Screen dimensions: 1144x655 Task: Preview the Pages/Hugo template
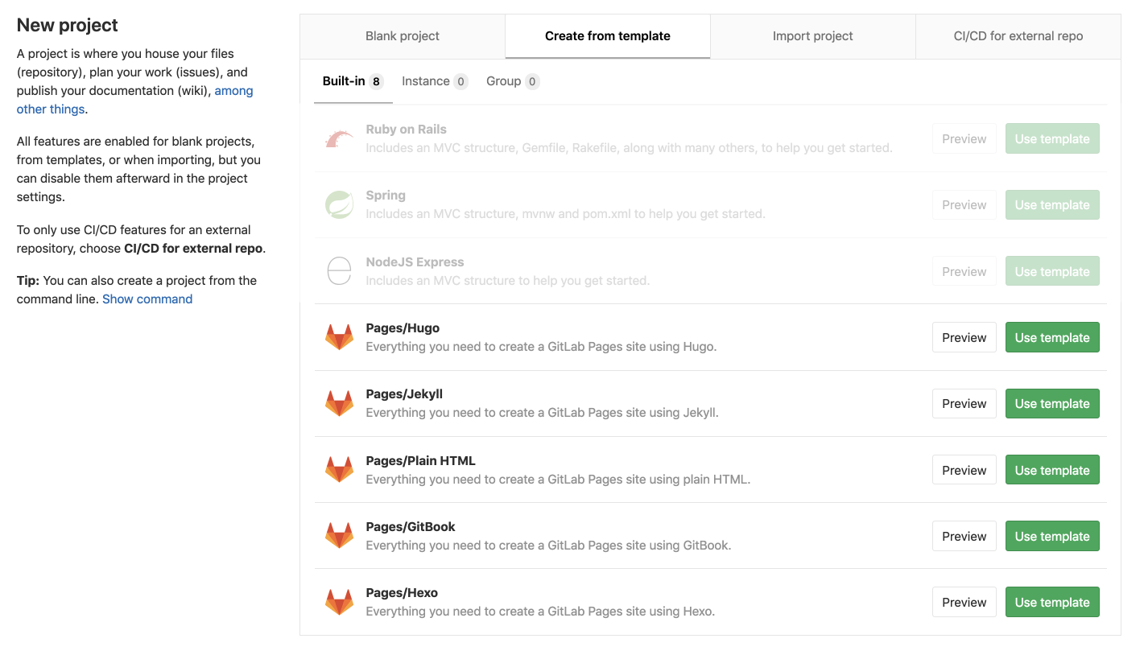964,337
